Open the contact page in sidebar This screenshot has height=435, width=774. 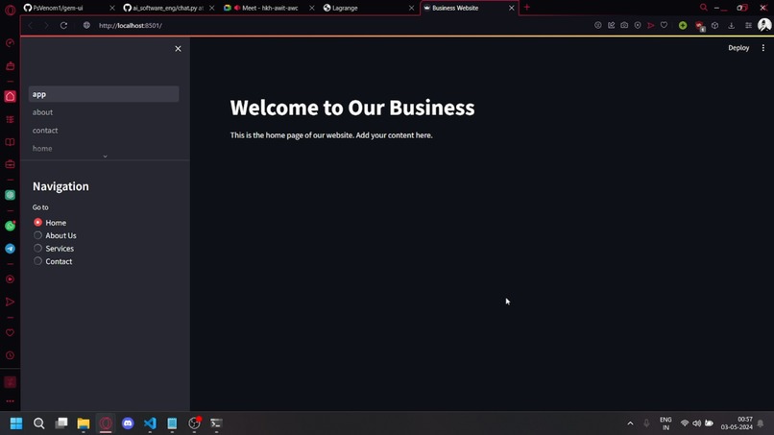(x=104, y=131)
